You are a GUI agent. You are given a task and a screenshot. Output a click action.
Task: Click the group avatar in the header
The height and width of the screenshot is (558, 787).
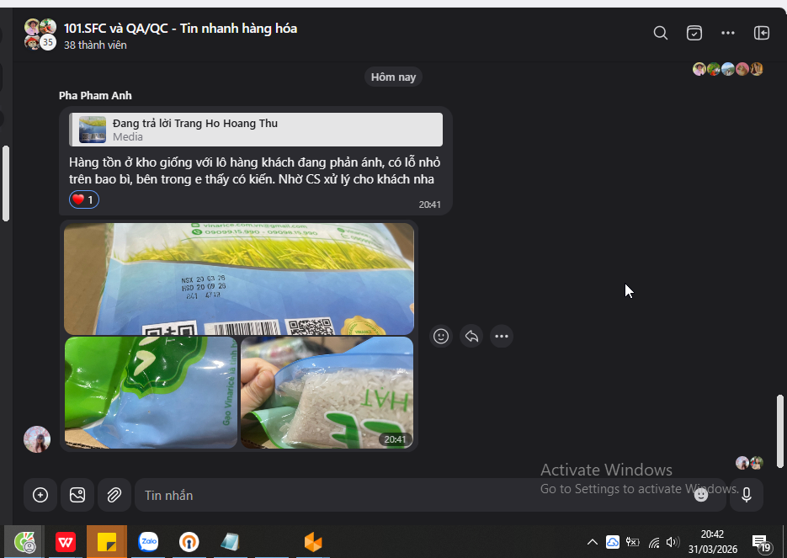(40, 35)
